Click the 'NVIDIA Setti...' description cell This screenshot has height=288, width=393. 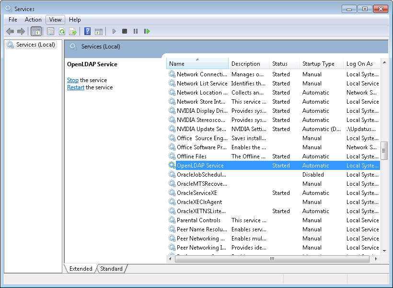[x=249, y=129]
